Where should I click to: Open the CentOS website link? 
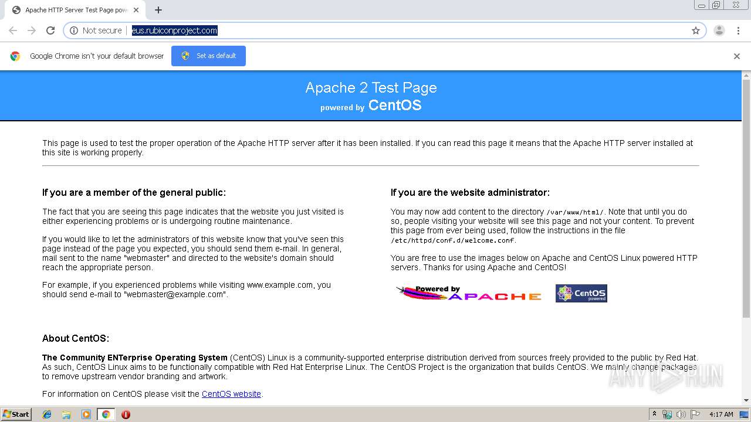pos(231,394)
